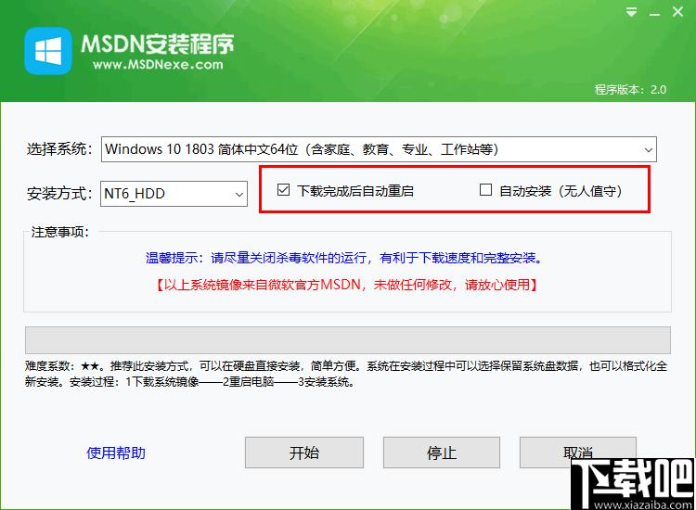Click the 开始 button
696x510 pixels.
coord(304,453)
